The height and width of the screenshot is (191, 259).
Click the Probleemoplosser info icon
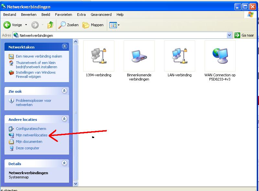coord(11,101)
